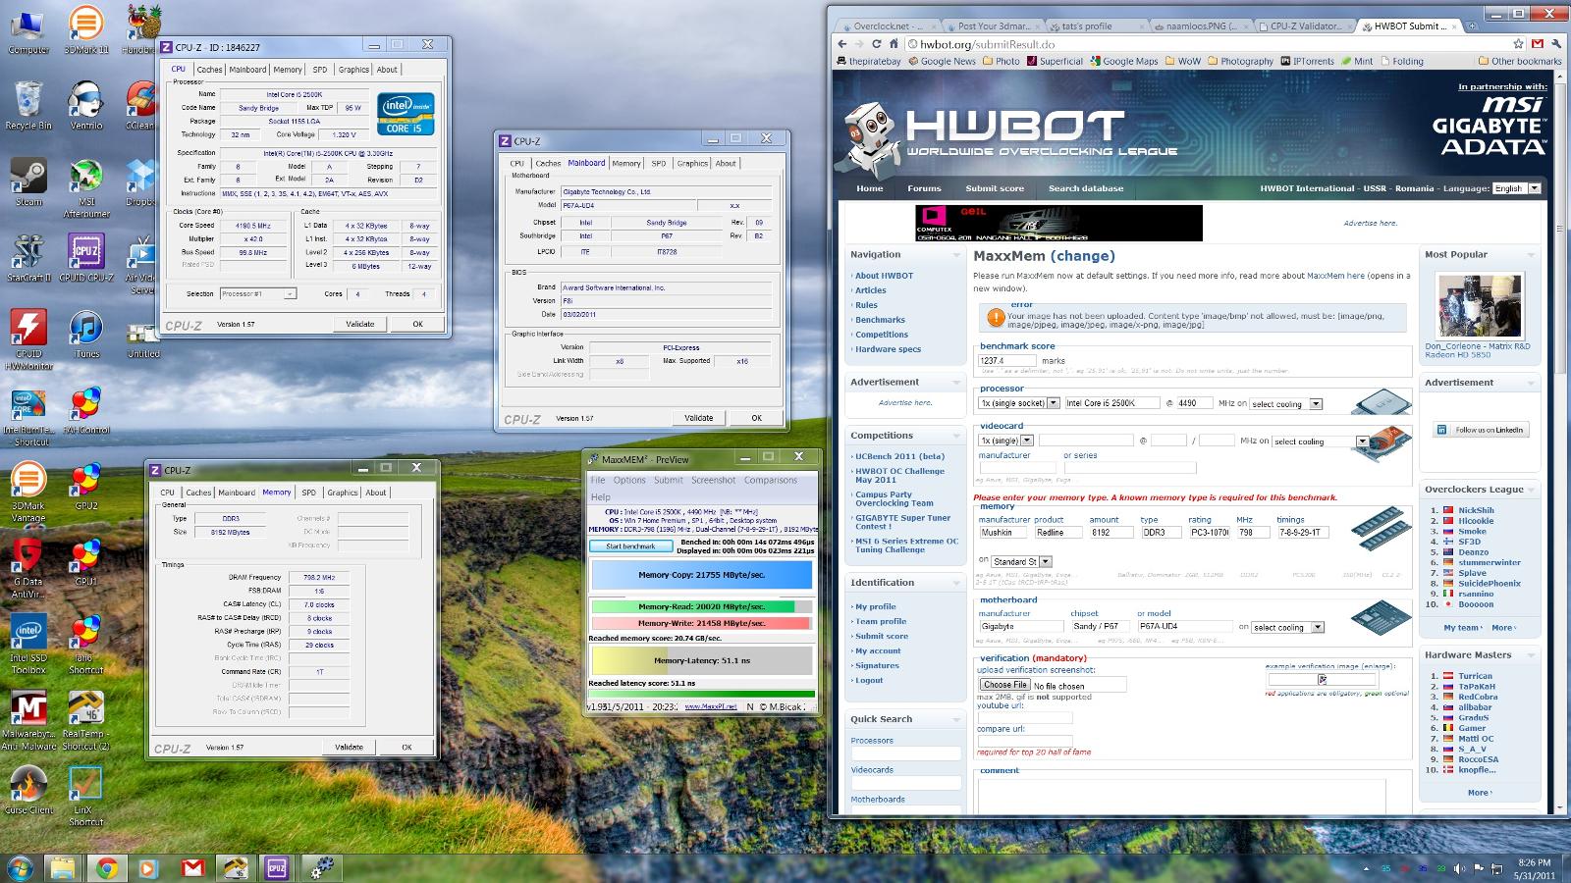Image resolution: width=1571 pixels, height=883 pixels.
Task: Open the RealTemp shortcut desktop icon
Action: coord(86,721)
